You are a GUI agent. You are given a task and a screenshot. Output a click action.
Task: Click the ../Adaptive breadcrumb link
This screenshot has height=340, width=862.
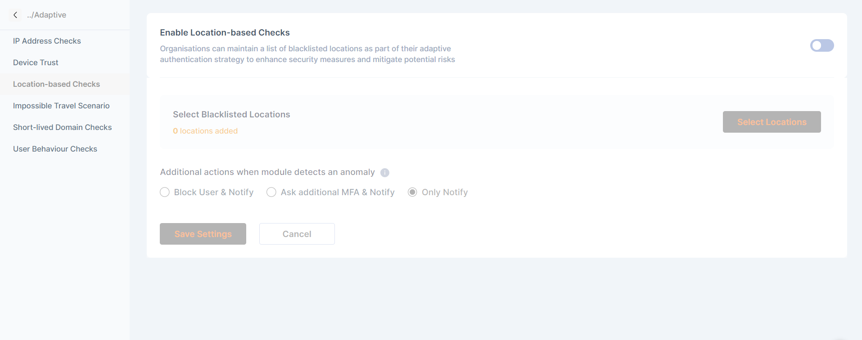pyautogui.click(x=46, y=15)
